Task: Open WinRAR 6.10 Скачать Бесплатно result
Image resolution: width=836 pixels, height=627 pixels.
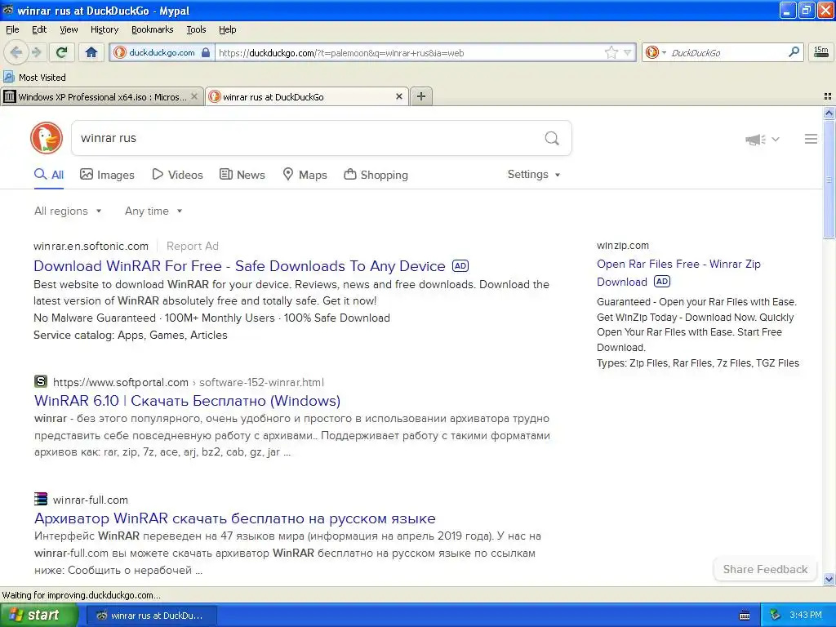Action: (x=187, y=400)
